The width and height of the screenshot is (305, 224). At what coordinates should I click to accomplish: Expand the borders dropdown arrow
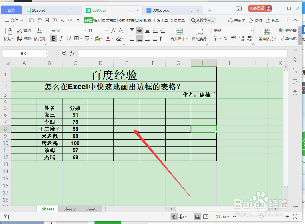81,39
